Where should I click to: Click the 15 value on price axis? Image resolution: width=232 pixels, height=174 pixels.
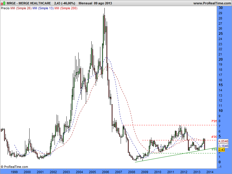point(220,85)
